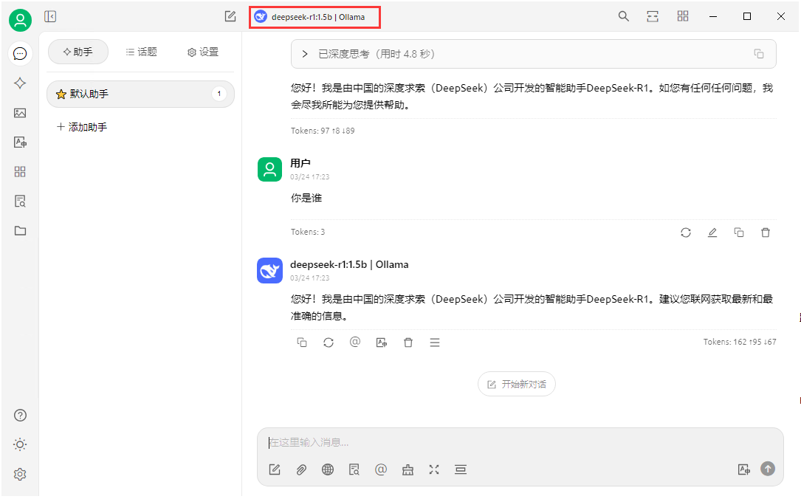Open the mini apps grid sidebar icon
This screenshot has width=801, height=499.
(20, 171)
